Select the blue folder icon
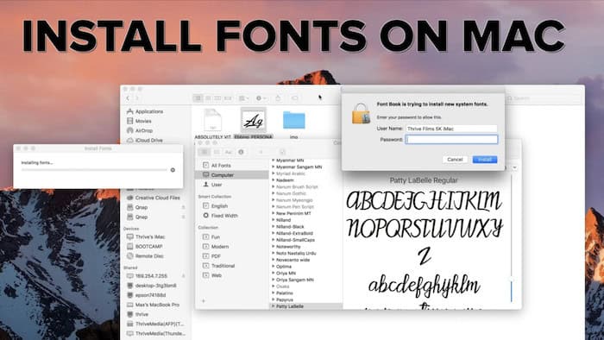The width and height of the screenshot is (604, 340). 294,121
